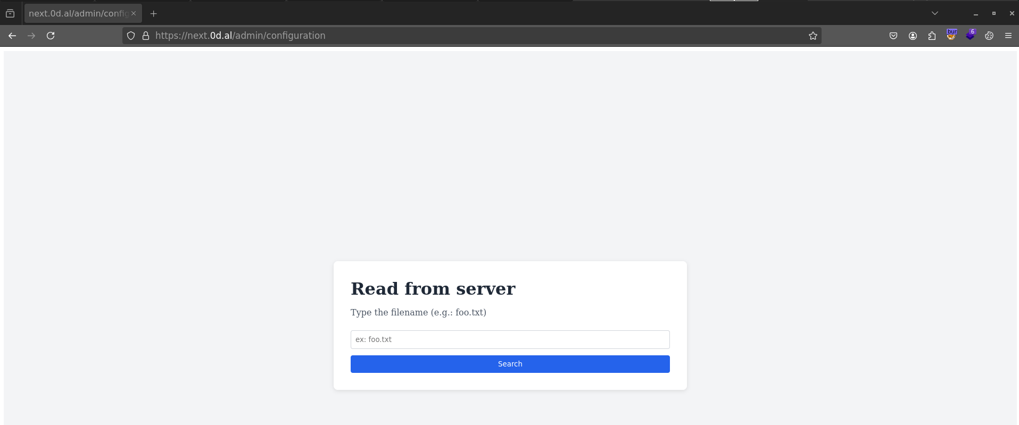Click the blue Search button
Viewport: 1019px width, 425px height.
click(510, 364)
